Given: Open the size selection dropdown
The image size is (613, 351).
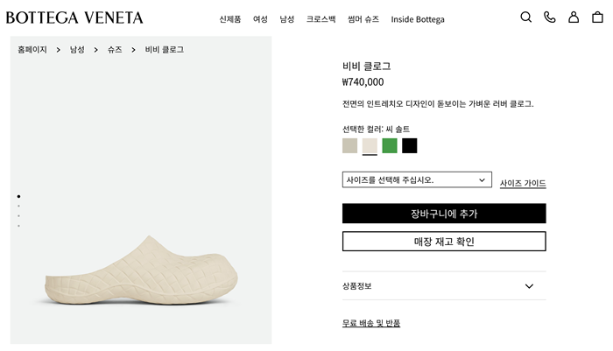Looking at the screenshot, I should [416, 179].
